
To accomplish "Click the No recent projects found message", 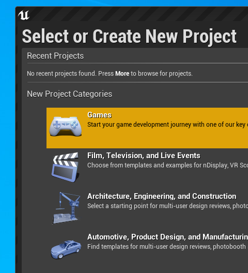I will [x=110, y=74].
